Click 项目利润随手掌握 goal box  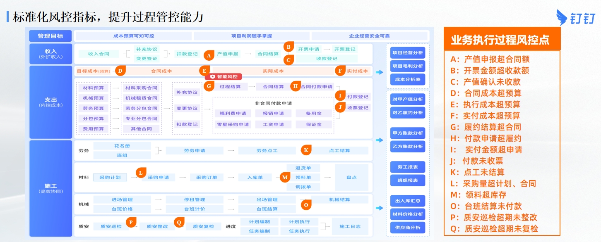pos(252,36)
